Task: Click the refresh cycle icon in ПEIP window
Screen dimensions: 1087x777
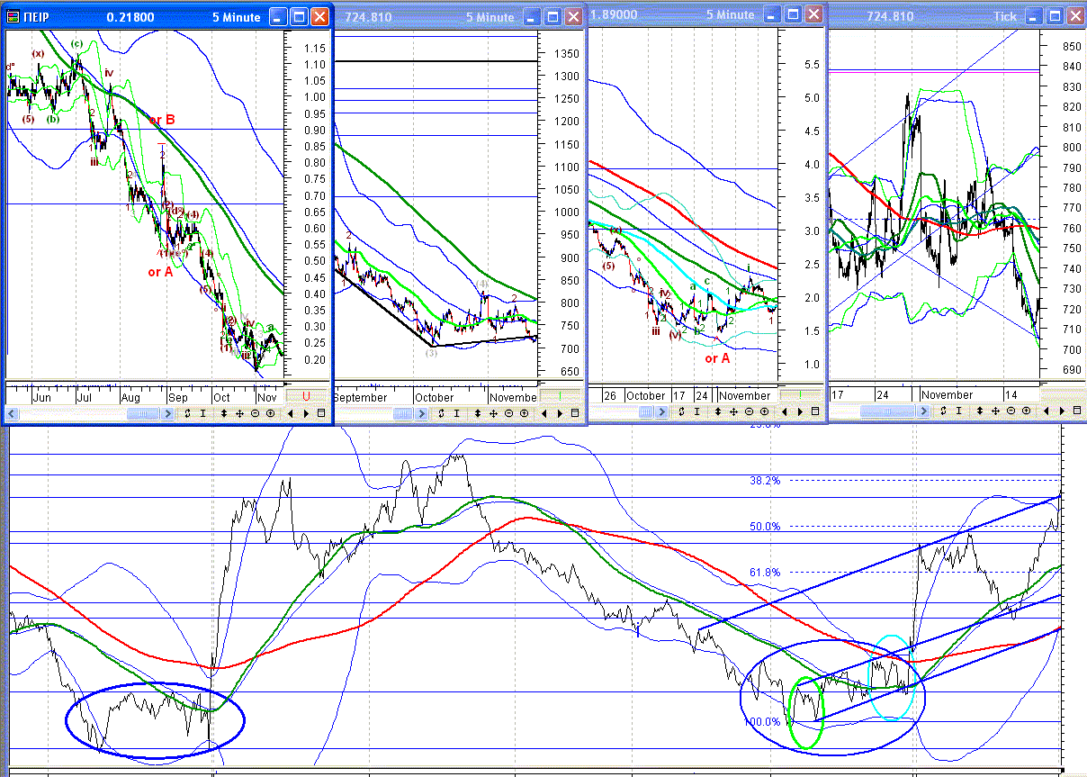Action: 189,413
